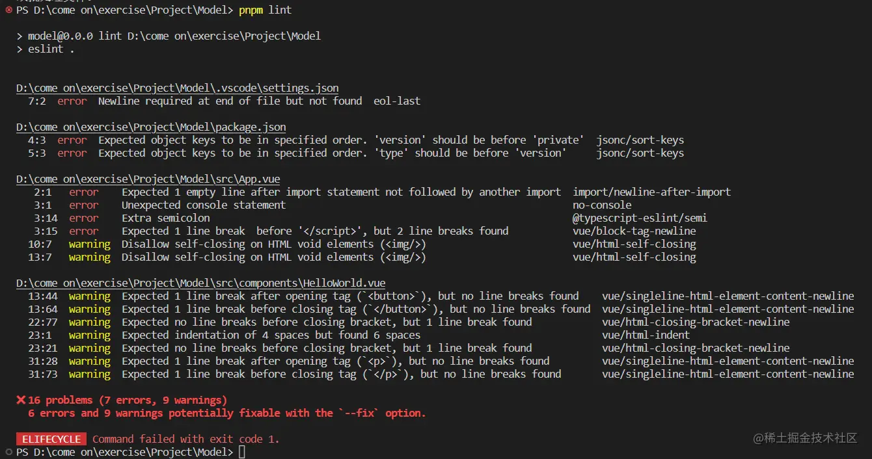This screenshot has width=872, height=459.
Task: Click the terminal cursor box after final prompt
Action: click(x=242, y=452)
